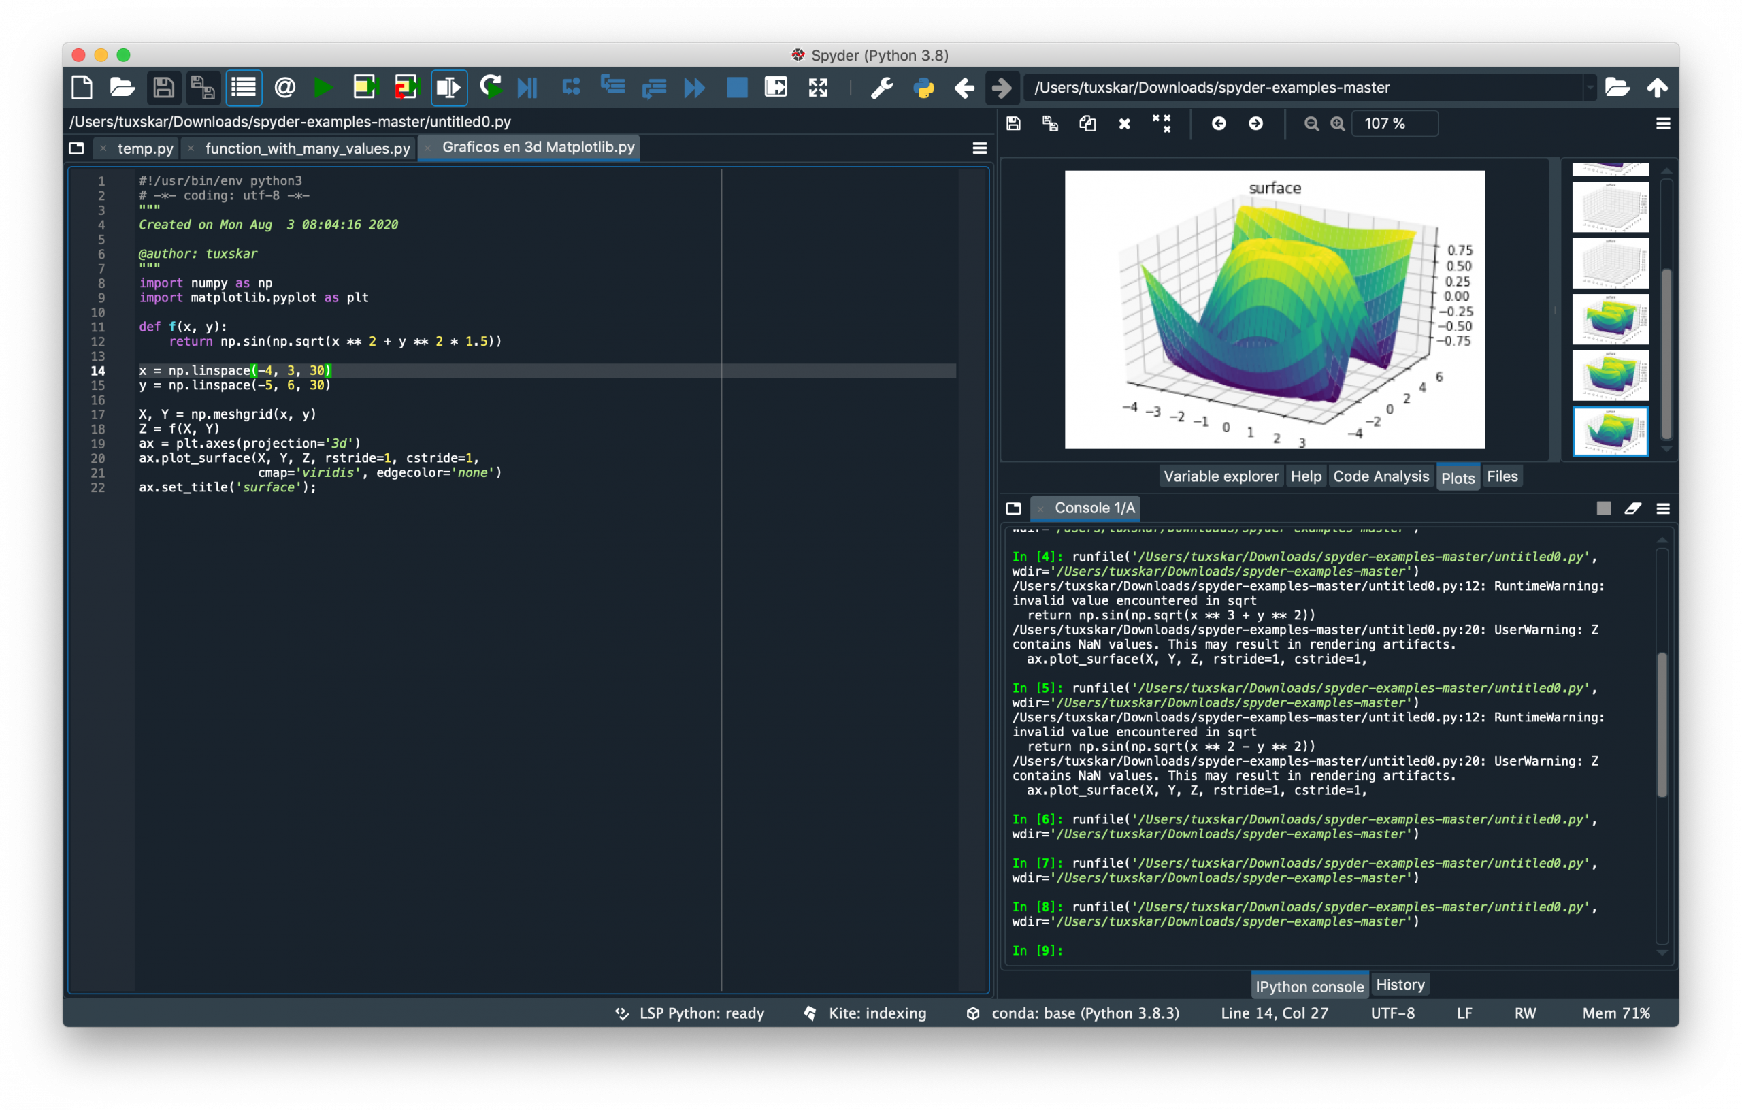Click the Run current cell icon
Screen dimensions: 1742x1110
(x=365, y=88)
